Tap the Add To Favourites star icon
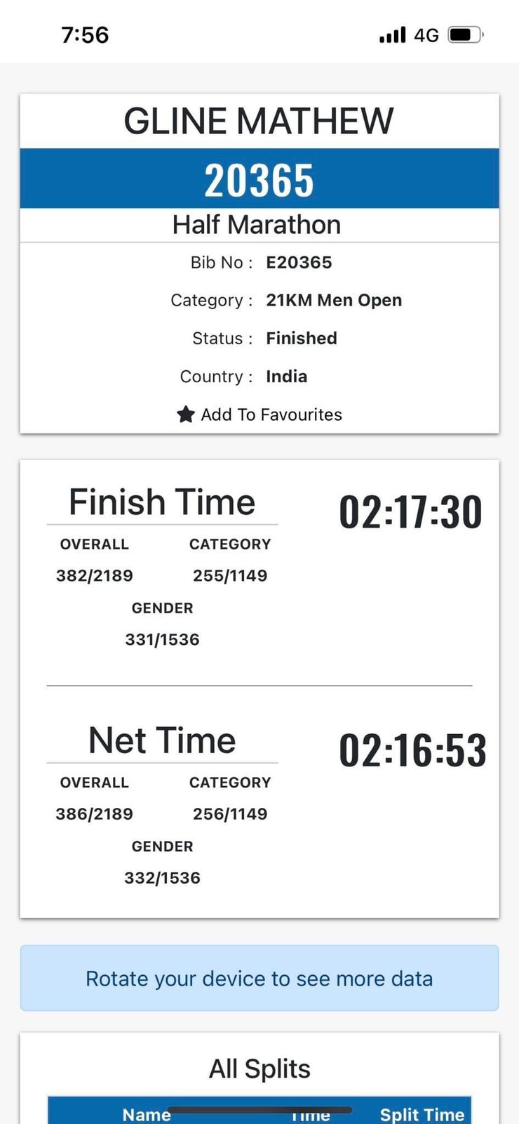The width and height of the screenshot is (519, 1124). [185, 414]
